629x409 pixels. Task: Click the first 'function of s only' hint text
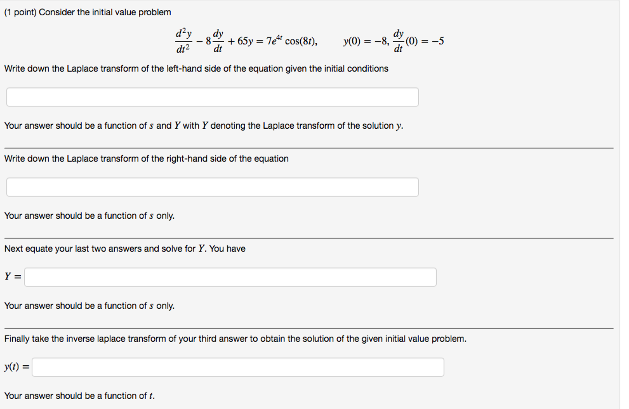[89, 216]
